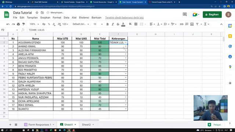Open the text color picker
Image resolution: width=235 pixels, height=132 pixels.
pyautogui.click(x=123, y=24)
